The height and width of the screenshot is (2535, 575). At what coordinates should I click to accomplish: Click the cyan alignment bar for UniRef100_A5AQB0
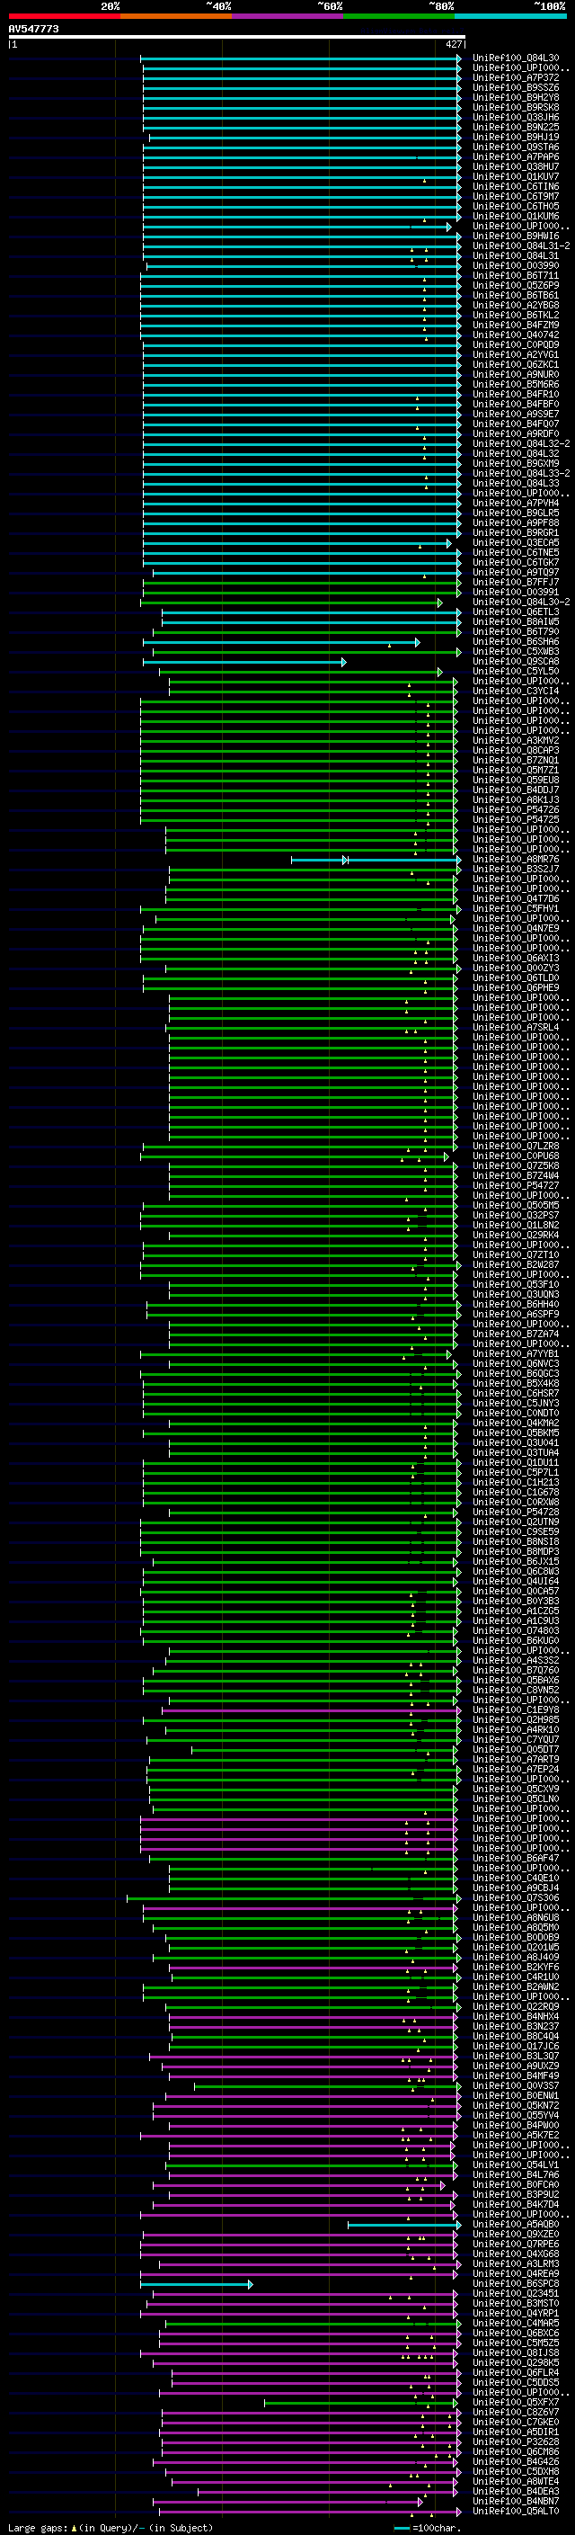tap(404, 2225)
